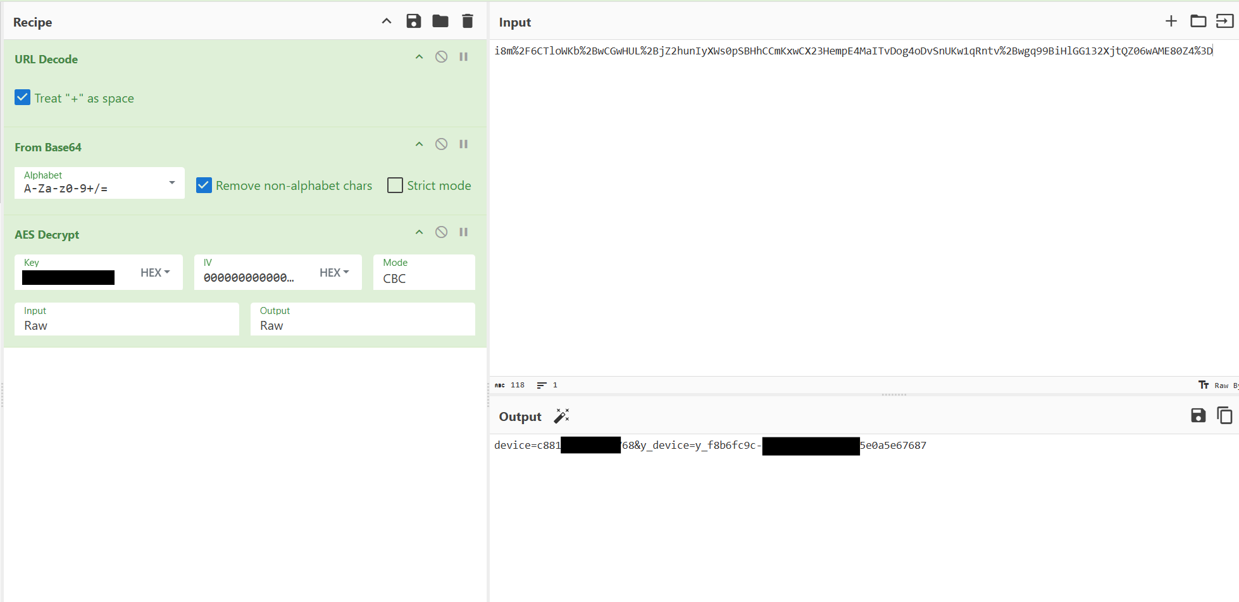Click the IV input field

(x=249, y=277)
